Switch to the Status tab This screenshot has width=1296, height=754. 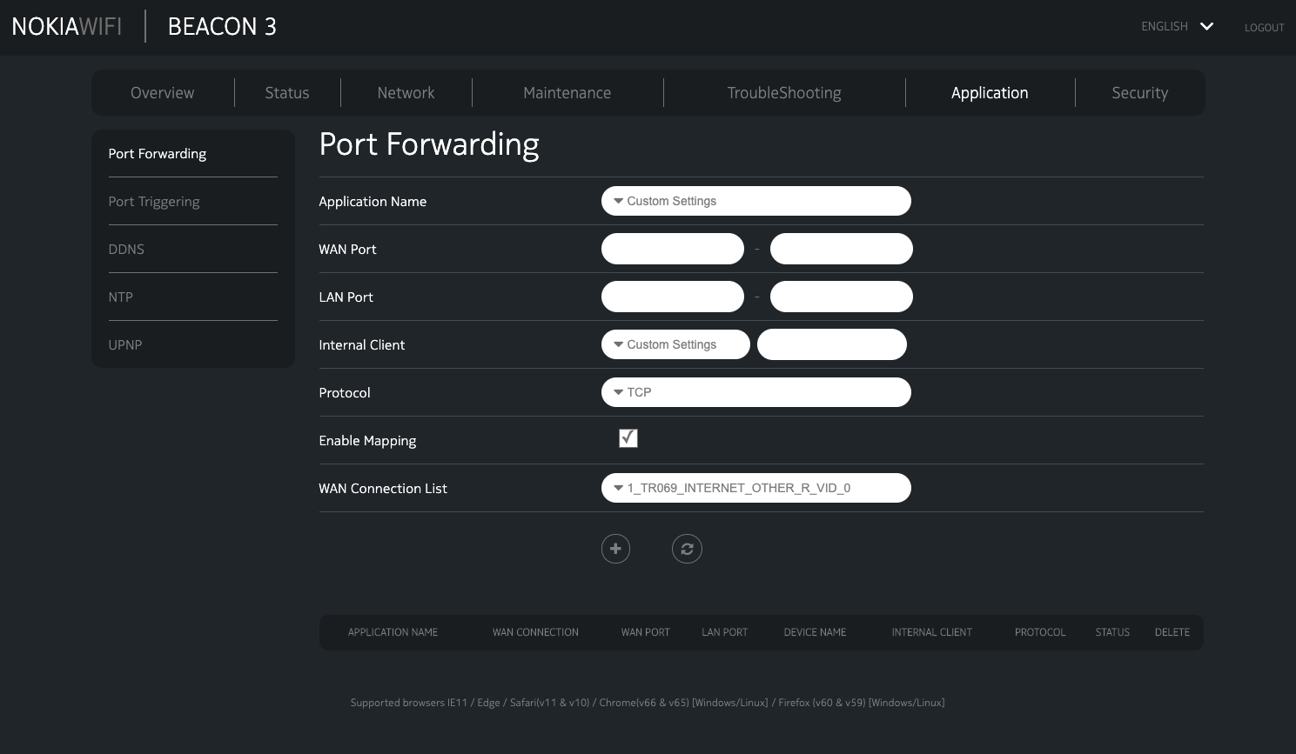(287, 93)
